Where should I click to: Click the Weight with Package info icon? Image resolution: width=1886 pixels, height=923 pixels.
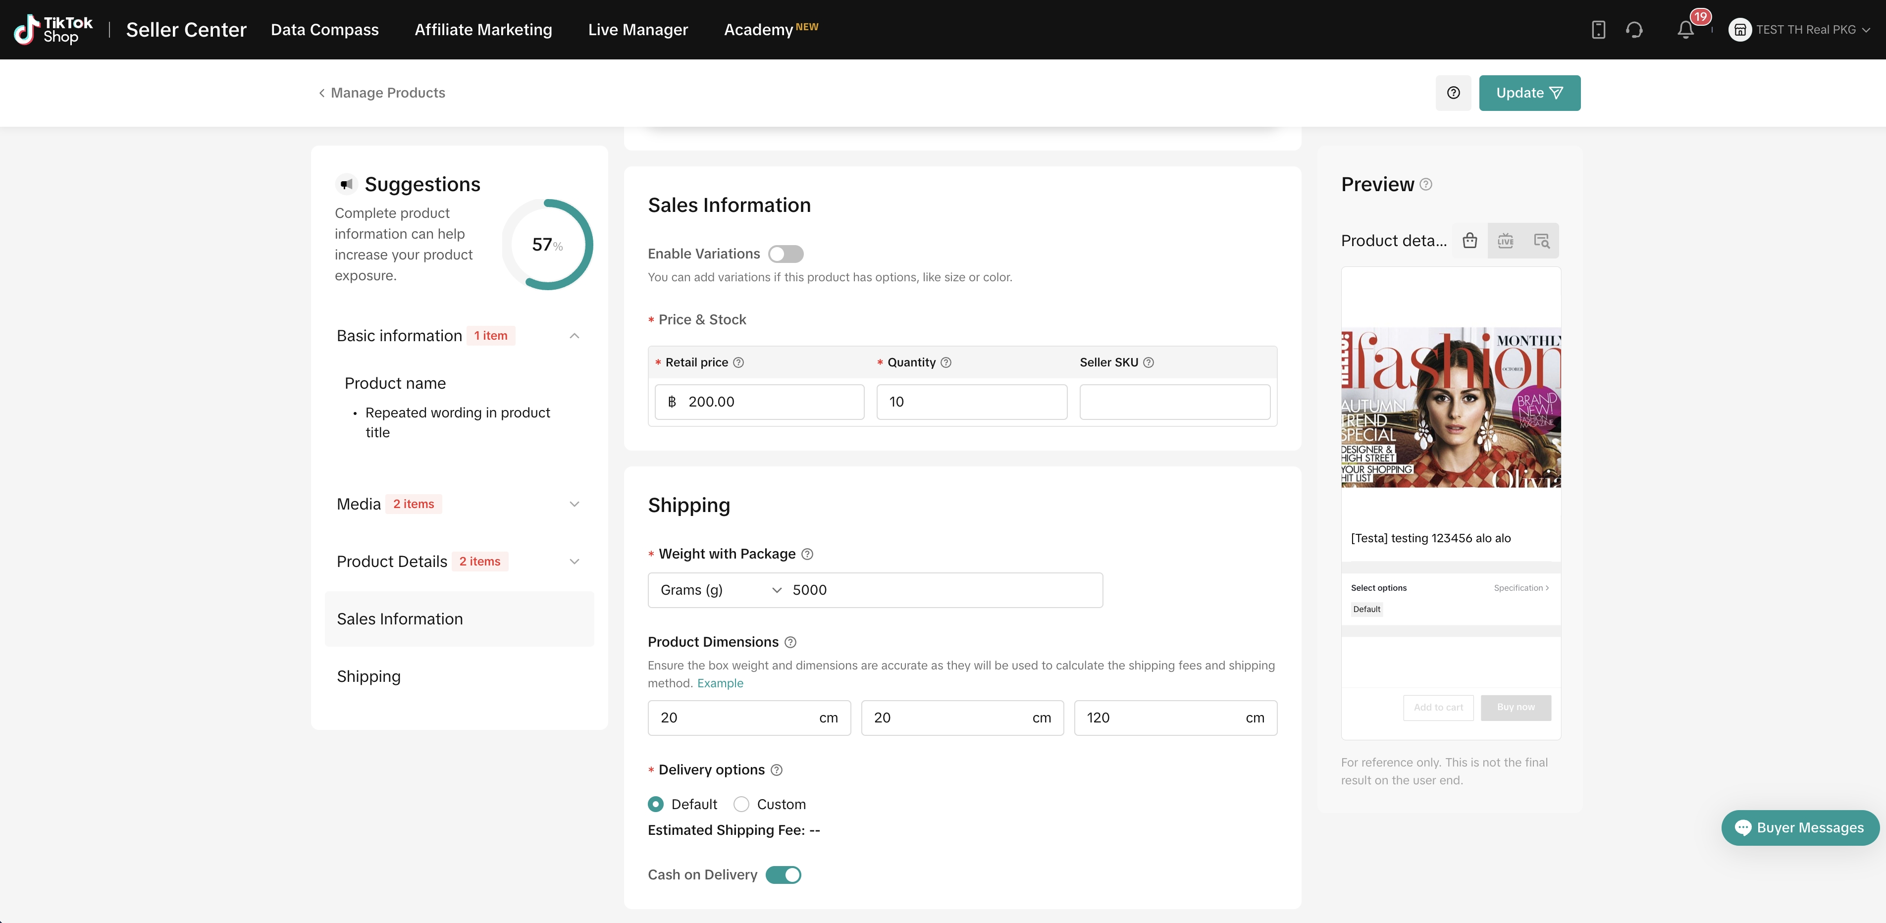[807, 554]
